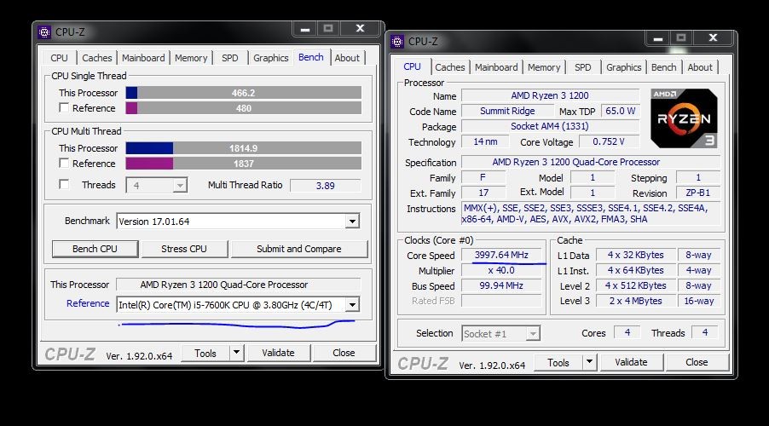Enable Reference checkbox under CPU Single Thread
769x426 pixels.
[64, 107]
